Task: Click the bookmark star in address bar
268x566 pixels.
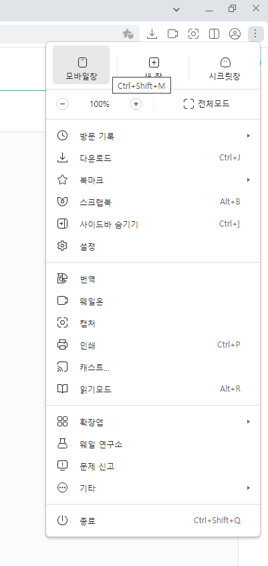Action: pyautogui.click(x=128, y=34)
